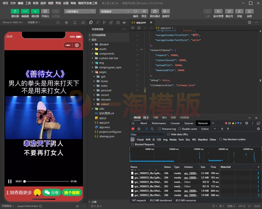Click the Network Filter input field

(x=147, y=134)
